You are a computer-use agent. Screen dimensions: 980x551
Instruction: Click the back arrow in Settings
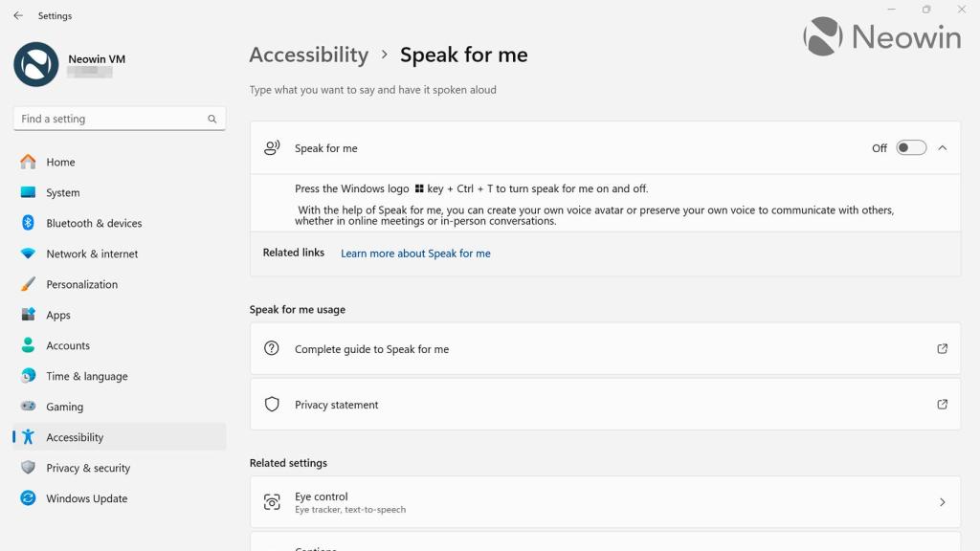[x=18, y=15]
